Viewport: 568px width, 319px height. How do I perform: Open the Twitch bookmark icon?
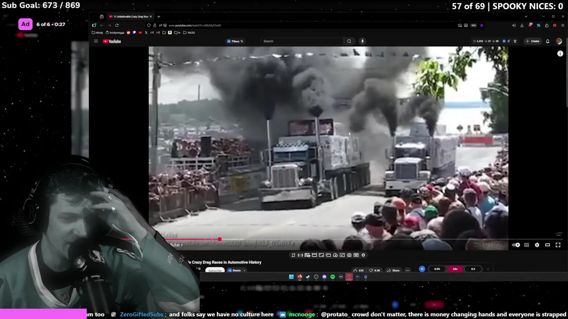pyautogui.click(x=134, y=32)
